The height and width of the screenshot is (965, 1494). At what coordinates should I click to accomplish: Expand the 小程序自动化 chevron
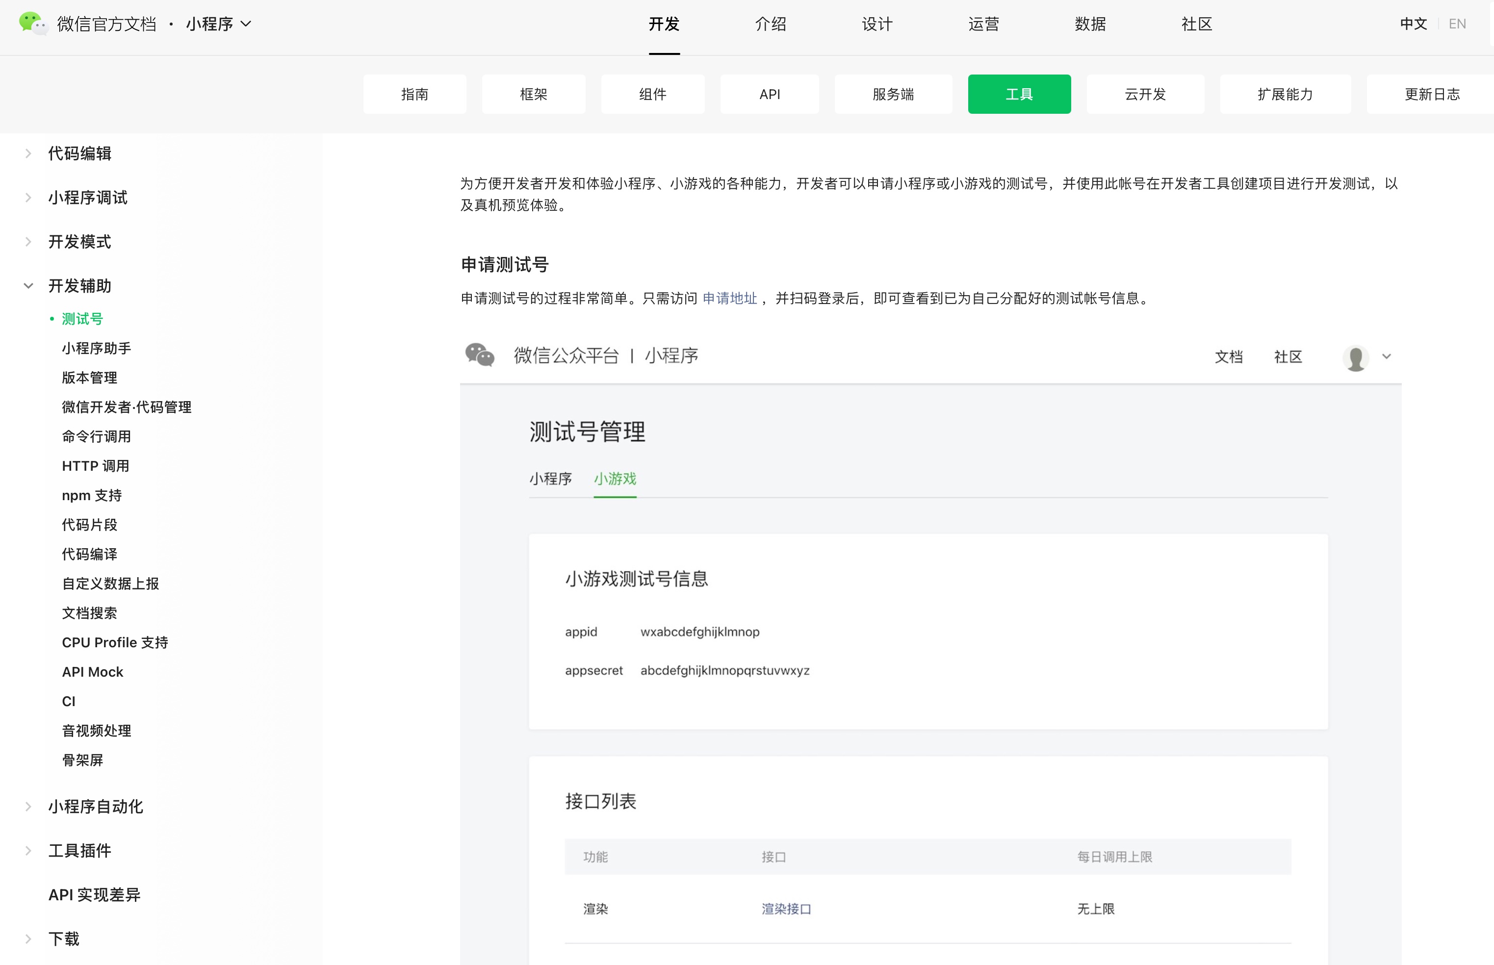(x=28, y=807)
